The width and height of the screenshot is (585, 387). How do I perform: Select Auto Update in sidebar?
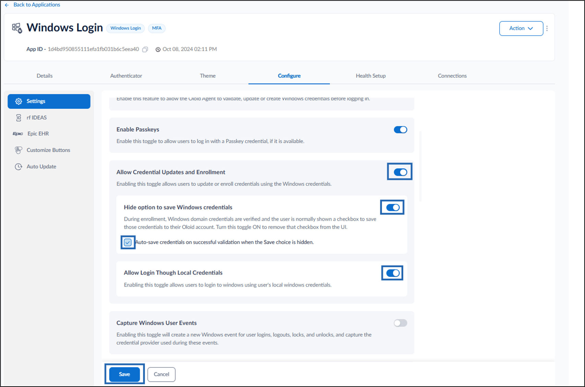click(x=49, y=167)
